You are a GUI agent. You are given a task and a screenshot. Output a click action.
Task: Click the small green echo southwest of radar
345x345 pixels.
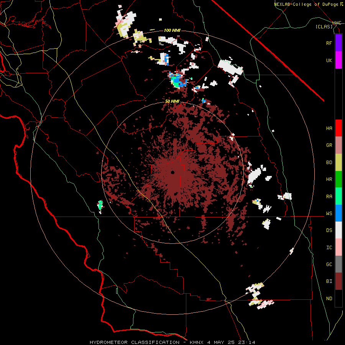pyautogui.click(x=100, y=205)
